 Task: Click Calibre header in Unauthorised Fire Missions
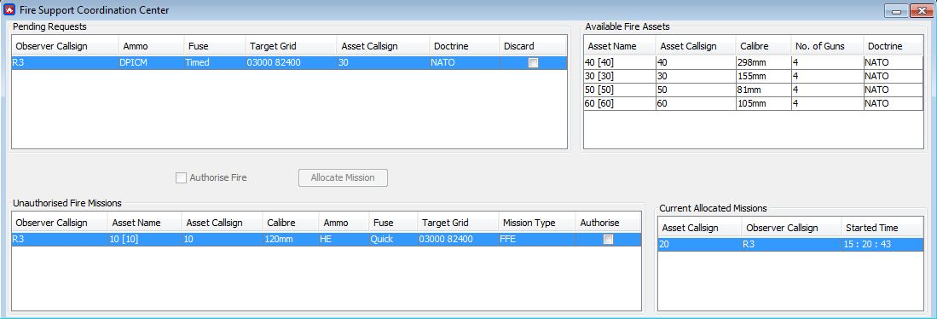[290, 223]
